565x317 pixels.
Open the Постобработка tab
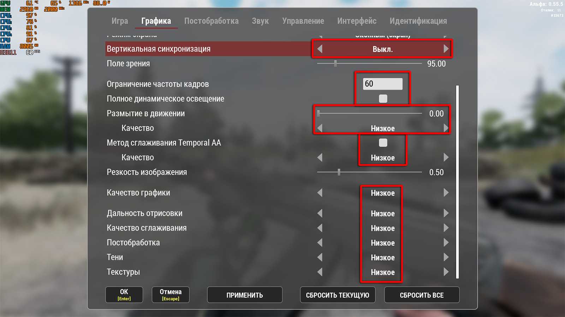pyautogui.click(x=211, y=21)
